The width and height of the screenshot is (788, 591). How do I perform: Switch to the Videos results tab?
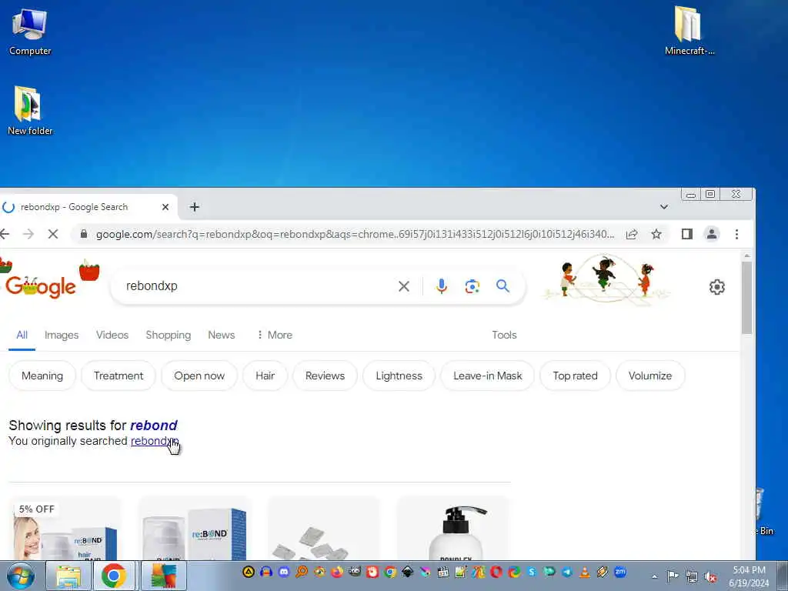click(x=112, y=335)
